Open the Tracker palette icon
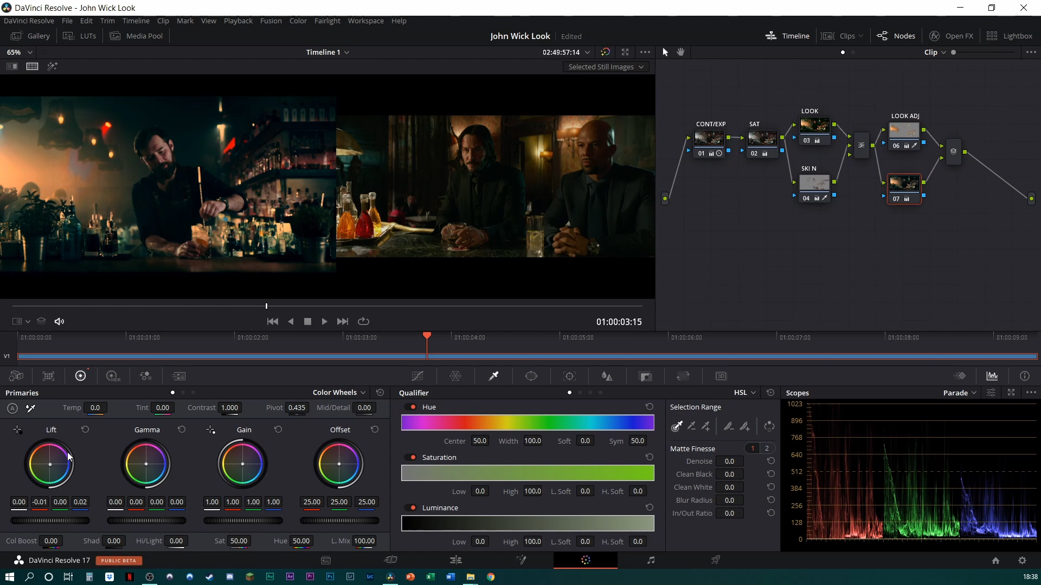Viewport: 1041px width, 585px height. pyautogui.click(x=569, y=376)
